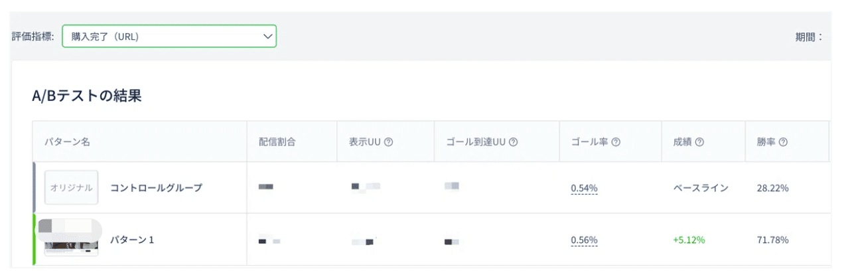Click help icon next to 表示UU
Viewport: 844px width, 275px height.
click(389, 142)
